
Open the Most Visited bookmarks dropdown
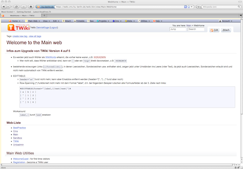click(8, 12)
